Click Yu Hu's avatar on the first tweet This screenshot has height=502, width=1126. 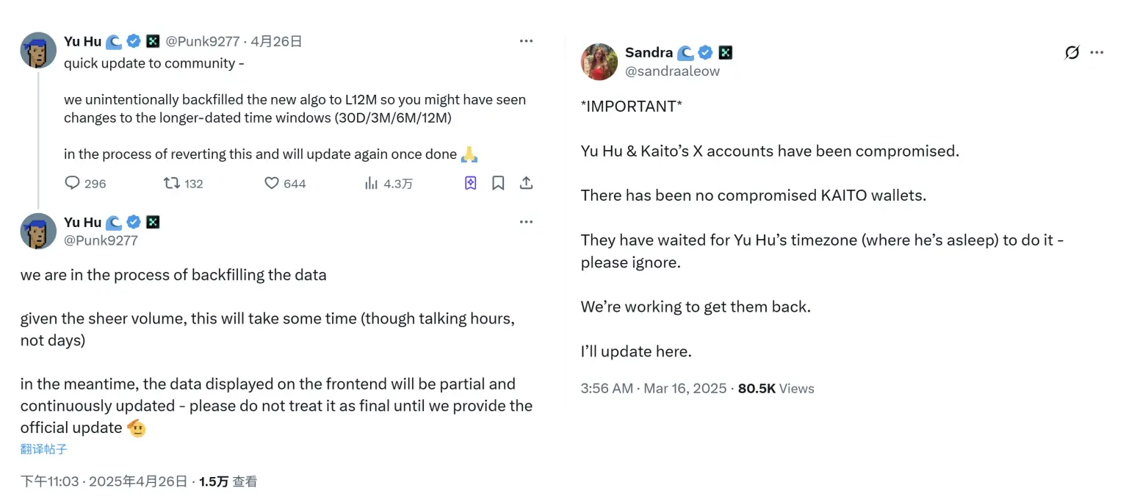[38, 51]
